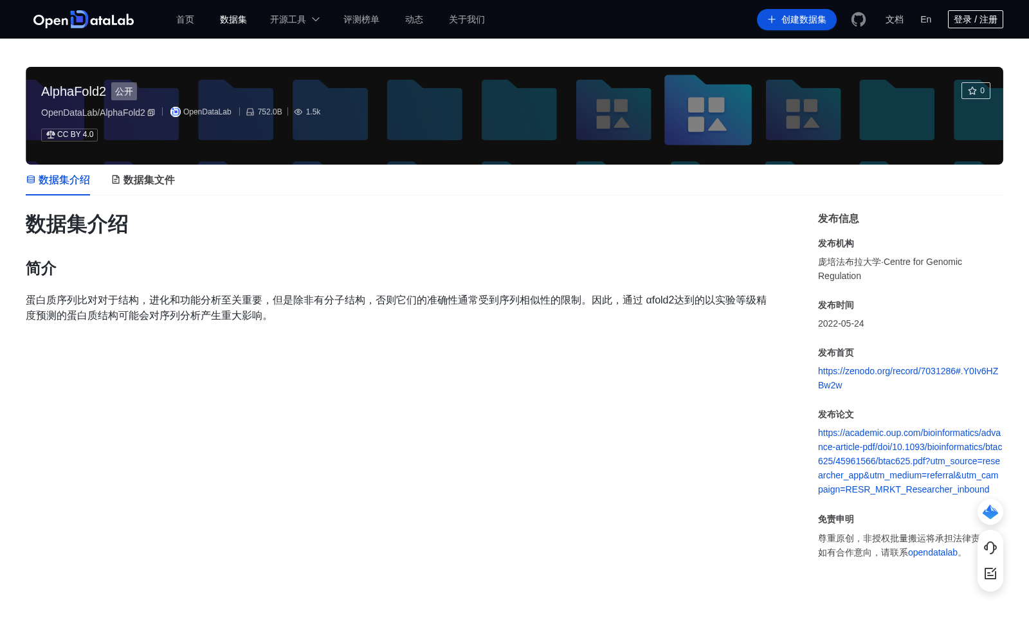Open the 文档 link
Screen dimensions: 1029x643
click(895, 19)
